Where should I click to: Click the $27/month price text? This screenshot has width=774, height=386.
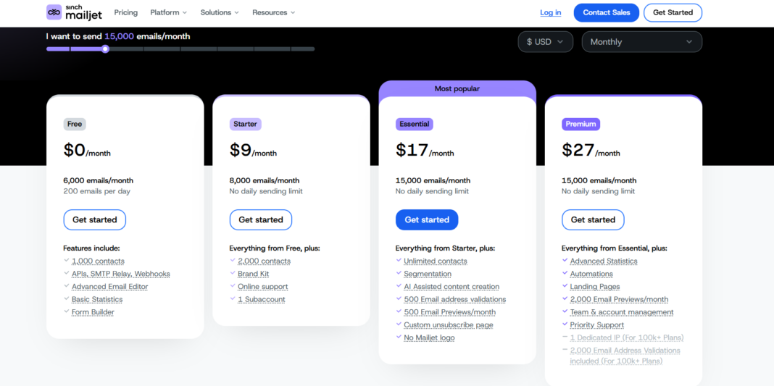click(x=591, y=150)
